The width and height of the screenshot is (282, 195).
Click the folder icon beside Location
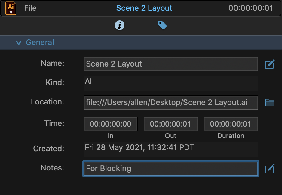[x=270, y=103]
